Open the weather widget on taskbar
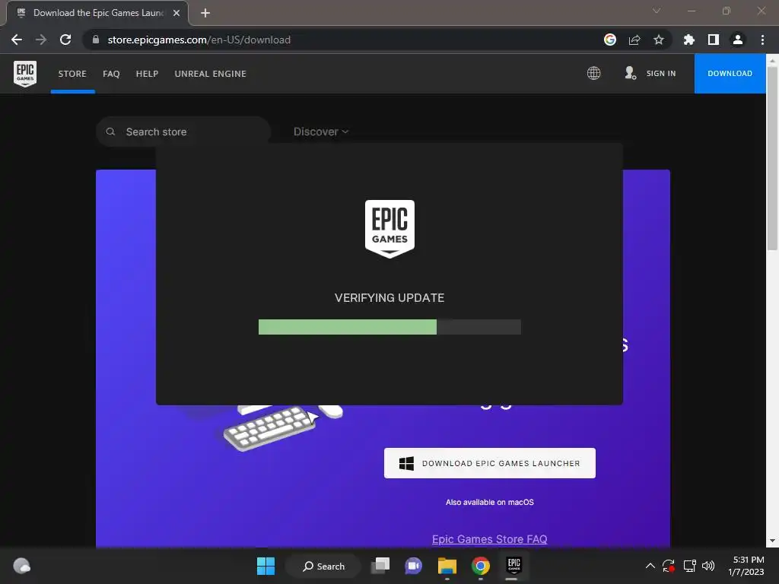Screen dimensions: 779x584 (x=21, y=566)
